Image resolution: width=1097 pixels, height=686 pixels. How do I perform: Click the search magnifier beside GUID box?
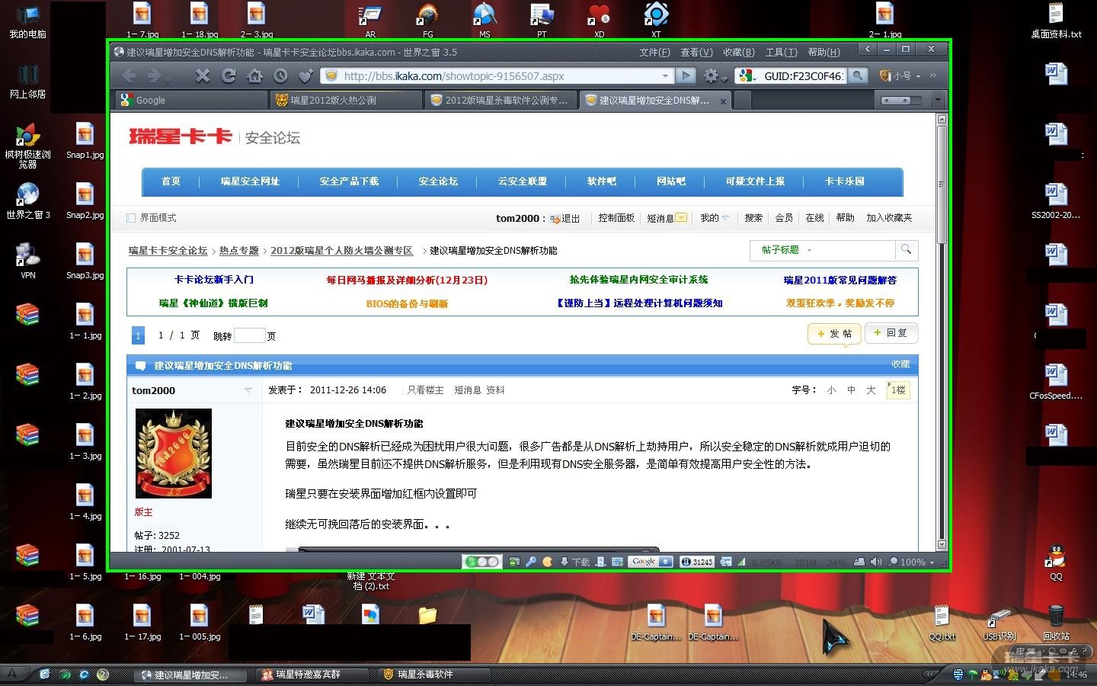tap(858, 75)
